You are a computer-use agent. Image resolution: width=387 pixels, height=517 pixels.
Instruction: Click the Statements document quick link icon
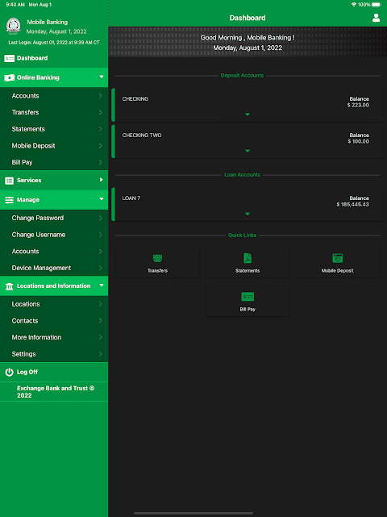pos(248,258)
